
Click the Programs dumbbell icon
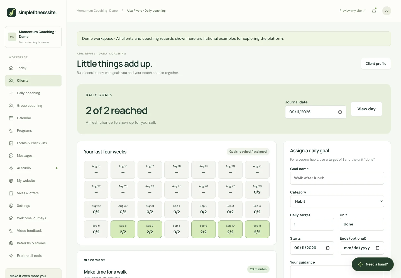coord(11,131)
